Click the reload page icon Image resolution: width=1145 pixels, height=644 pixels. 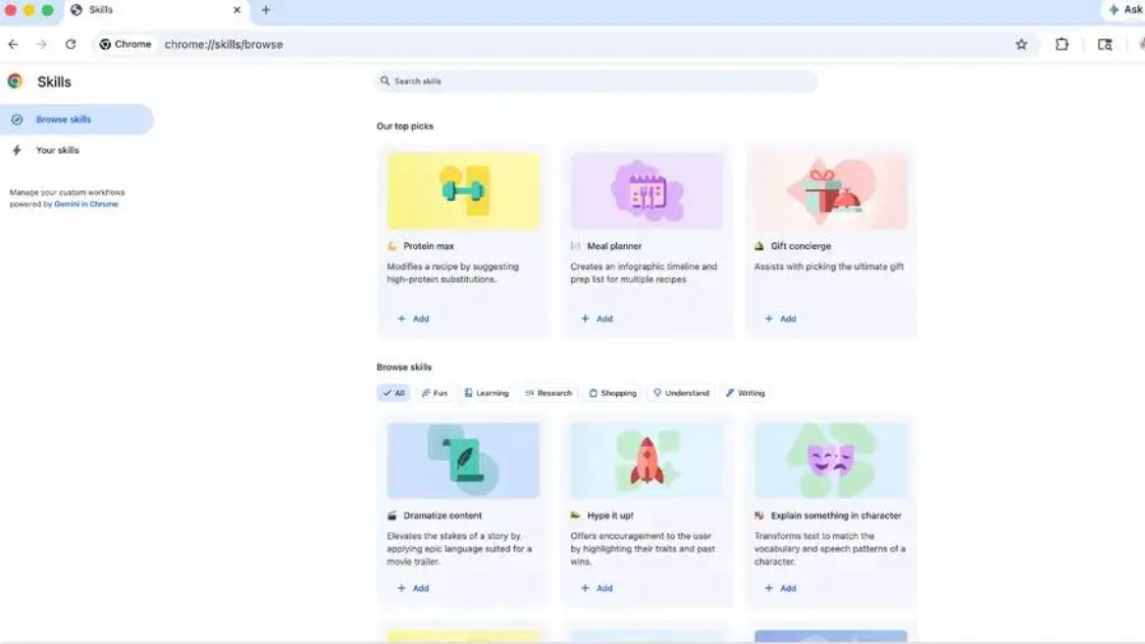click(69, 44)
